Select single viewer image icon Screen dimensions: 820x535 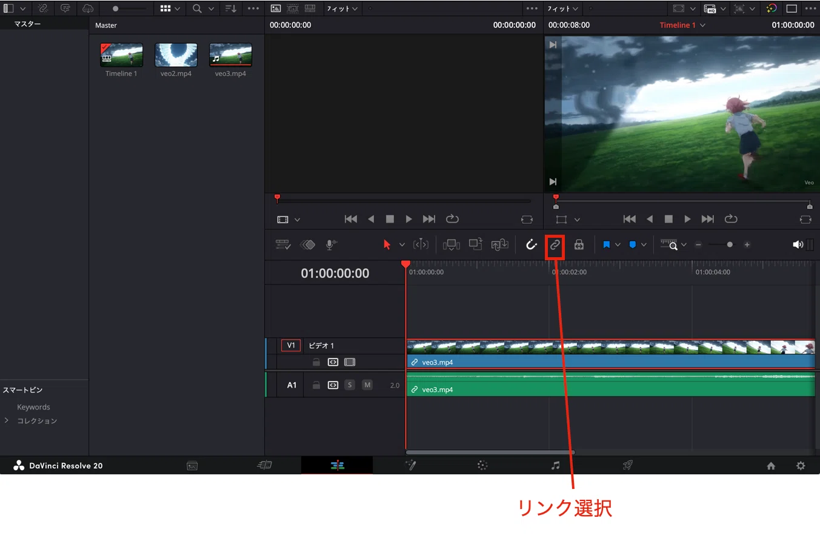pos(276,8)
